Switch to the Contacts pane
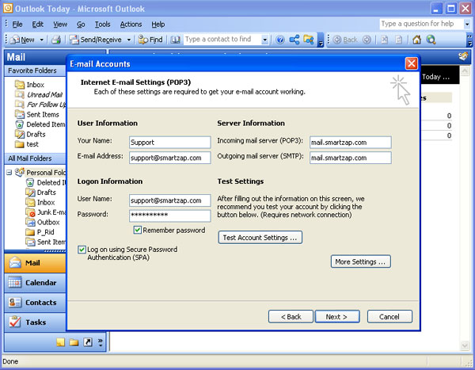This screenshot has width=475, height=370. point(35,303)
